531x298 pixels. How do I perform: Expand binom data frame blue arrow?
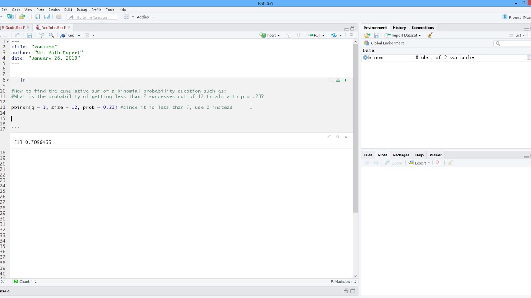point(365,58)
